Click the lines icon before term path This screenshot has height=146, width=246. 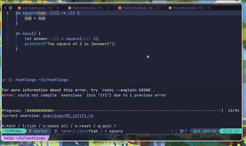click(x=56, y=131)
